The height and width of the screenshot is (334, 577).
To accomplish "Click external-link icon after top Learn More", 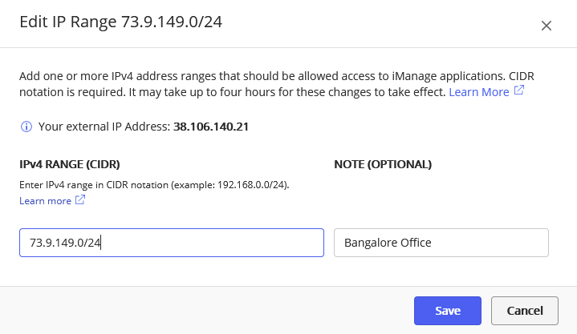I will point(519,91).
